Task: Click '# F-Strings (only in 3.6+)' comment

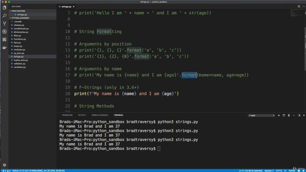Action: [107, 87]
